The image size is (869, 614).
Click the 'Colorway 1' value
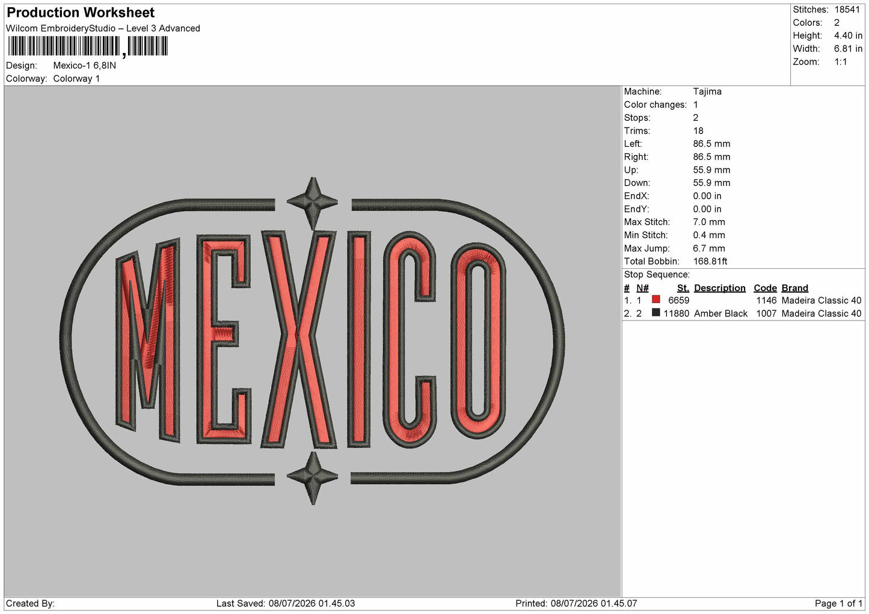76,79
